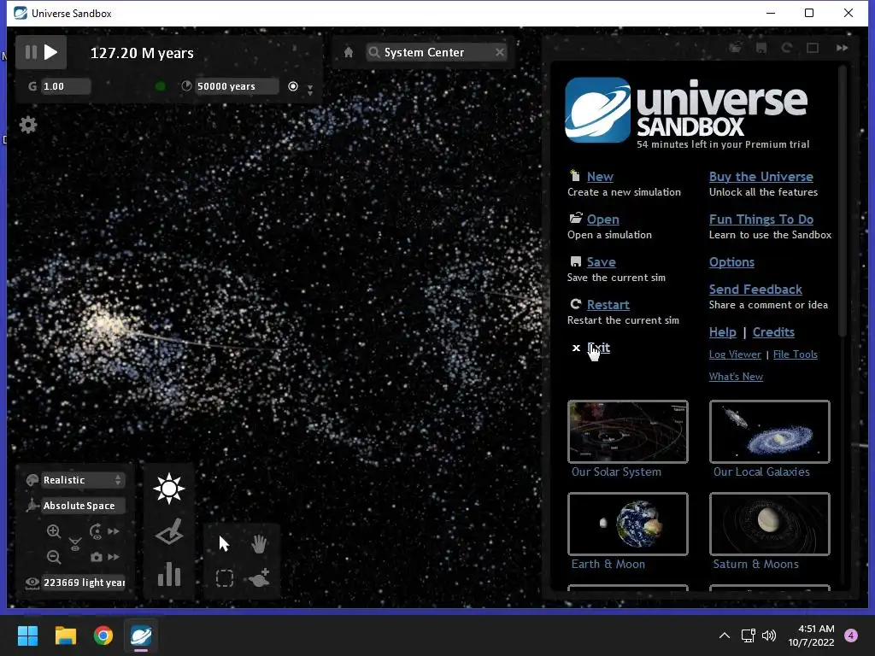Click the Restart link
875x656 pixels.
point(608,305)
